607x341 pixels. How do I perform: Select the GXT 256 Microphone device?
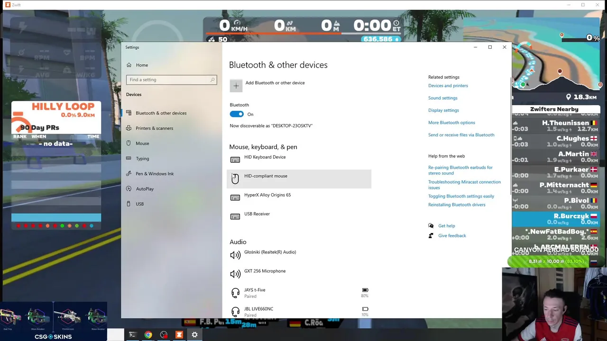[299, 274]
